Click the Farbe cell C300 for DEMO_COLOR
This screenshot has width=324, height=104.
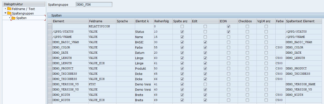(280, 48)
